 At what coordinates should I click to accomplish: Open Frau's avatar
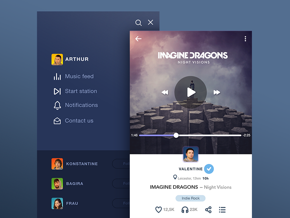click(x=57, y=203)
